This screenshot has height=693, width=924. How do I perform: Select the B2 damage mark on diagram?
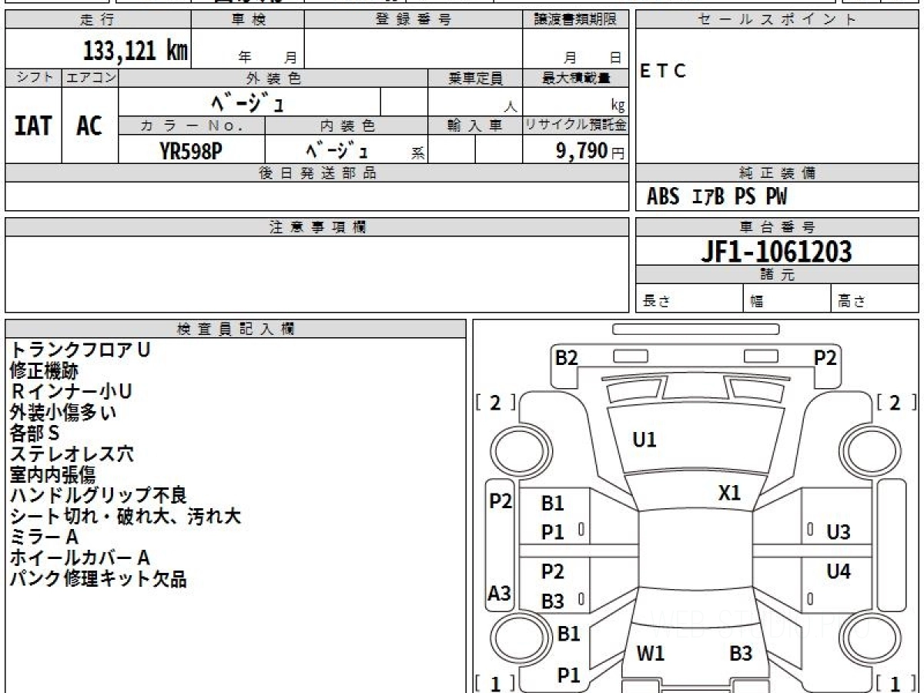point(567,357)
